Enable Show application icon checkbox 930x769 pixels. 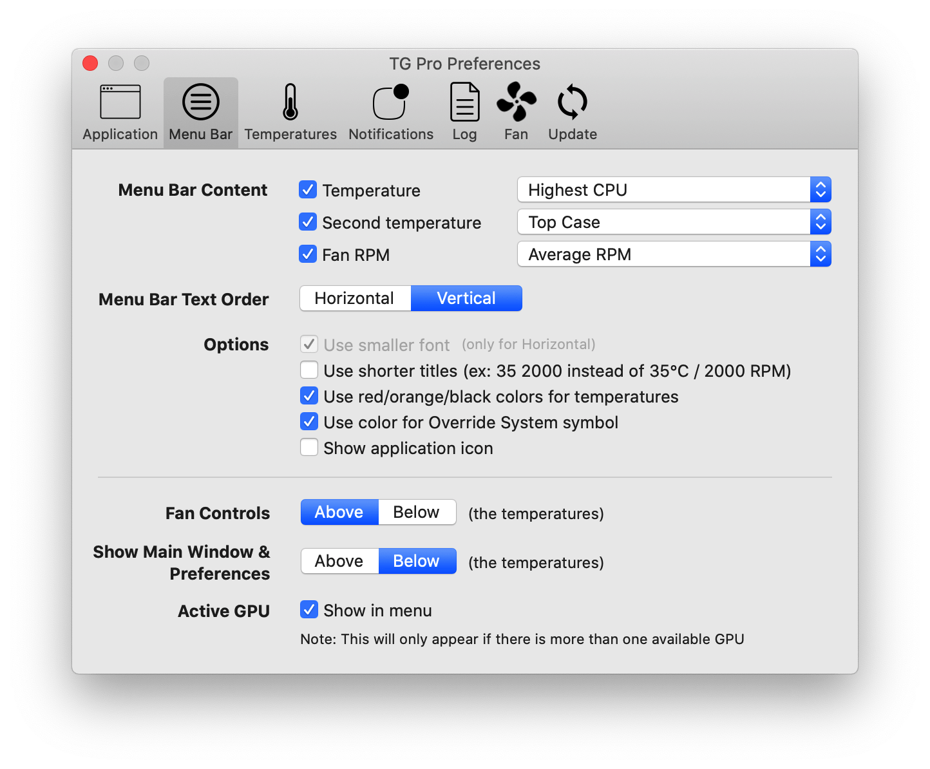click(309, 448)
